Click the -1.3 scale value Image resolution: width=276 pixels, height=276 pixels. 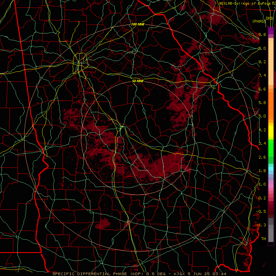261,225
